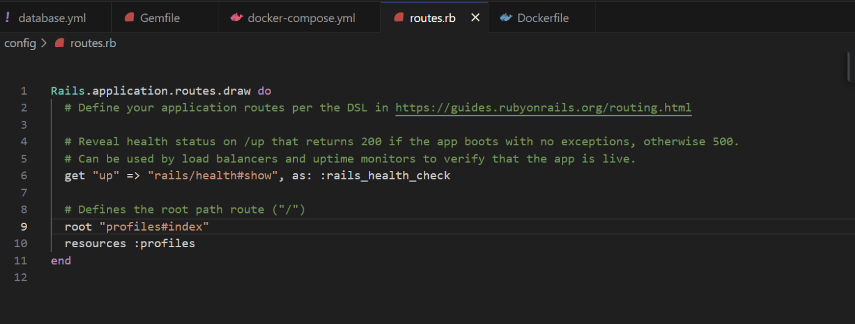Click line number 10 in the gutter

coord(21,243)
